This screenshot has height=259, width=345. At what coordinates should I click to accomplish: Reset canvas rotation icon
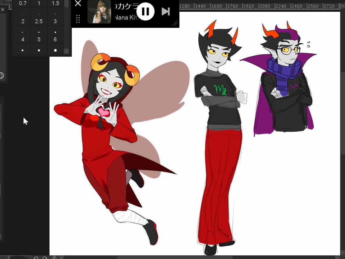54,257
